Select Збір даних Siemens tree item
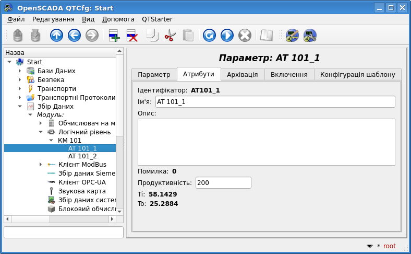Screen dimensions: 411x254 (87, 174)
